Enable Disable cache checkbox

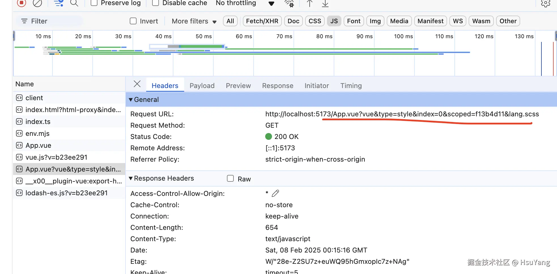tap(156, 3)
